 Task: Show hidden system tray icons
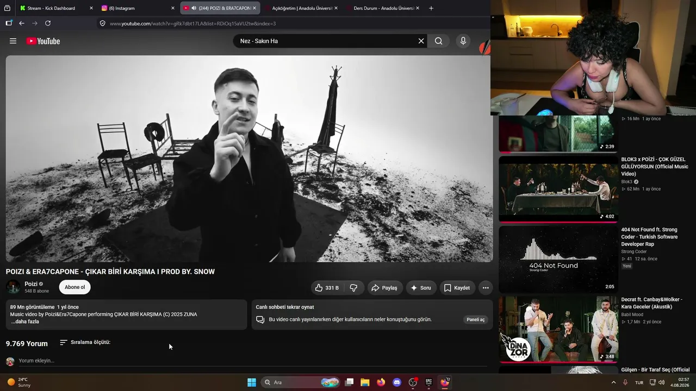point(614,382)
